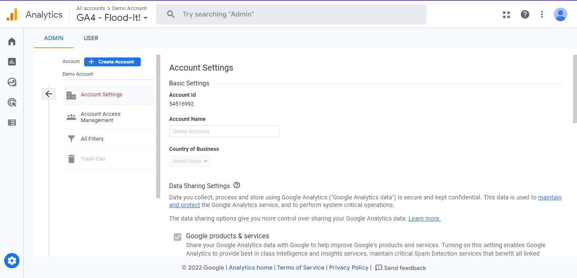Open the Privacy Policy link

coord(349,267)
